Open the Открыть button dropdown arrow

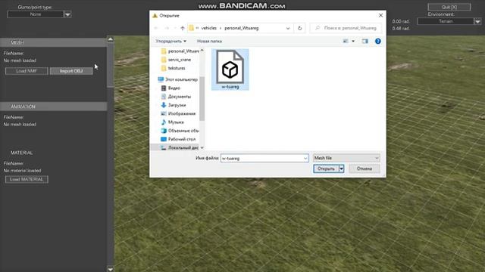pyautogui.click(x=342, y=168)
